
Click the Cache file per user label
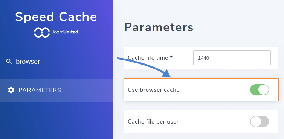pyautogui.click(x=153, y=122)
